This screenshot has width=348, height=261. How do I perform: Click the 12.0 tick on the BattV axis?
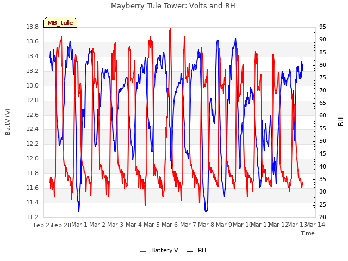coord(33,158)
